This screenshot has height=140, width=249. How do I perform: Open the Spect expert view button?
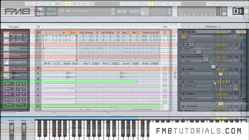(9, 105)
